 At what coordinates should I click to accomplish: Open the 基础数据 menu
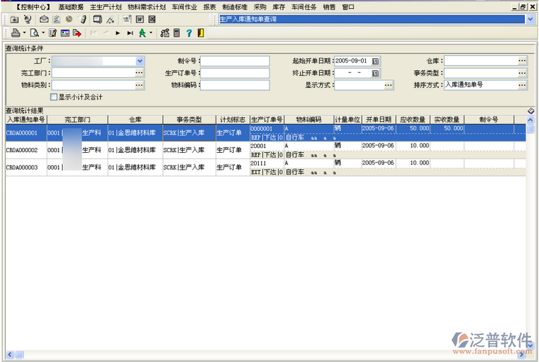click(x=71, y=6)
